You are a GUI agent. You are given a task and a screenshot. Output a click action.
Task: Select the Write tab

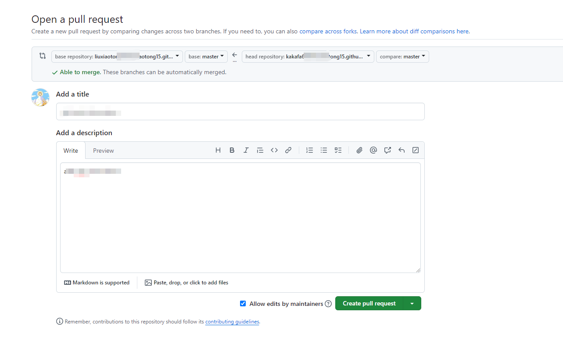71,151
